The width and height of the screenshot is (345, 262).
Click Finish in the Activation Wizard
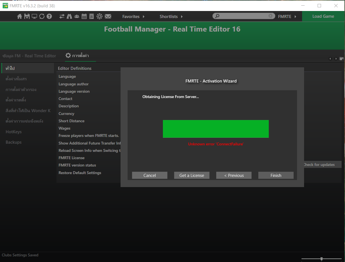coord(276,175)
